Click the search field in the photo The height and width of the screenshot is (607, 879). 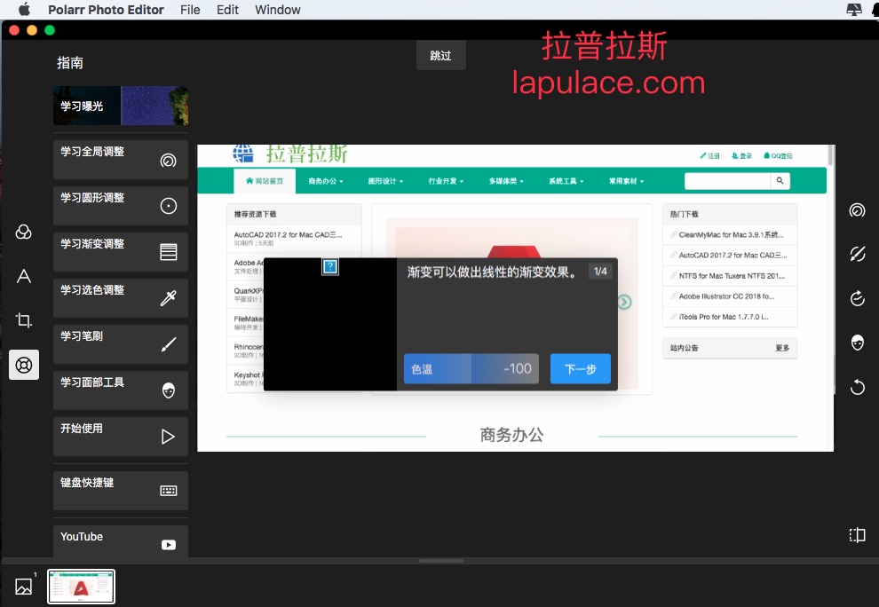727,181
